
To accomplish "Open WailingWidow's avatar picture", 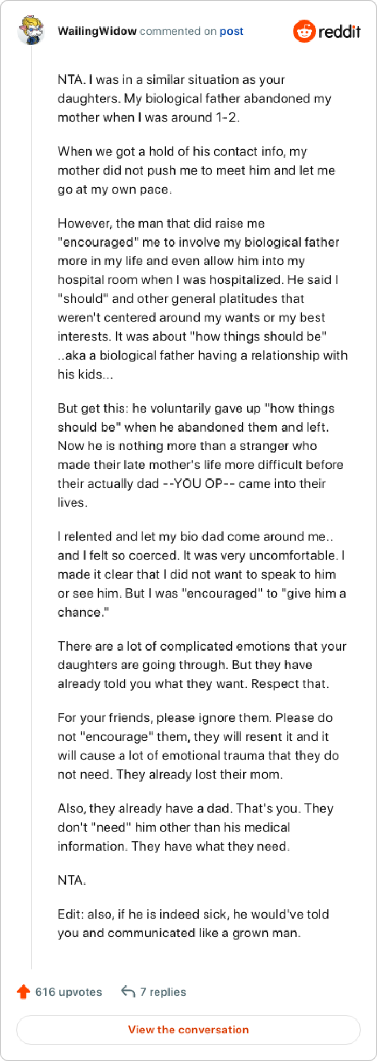I will [x=32, y=31].
